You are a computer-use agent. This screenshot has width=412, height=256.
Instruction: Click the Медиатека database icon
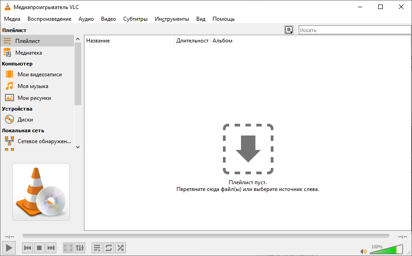coord(7,52)
